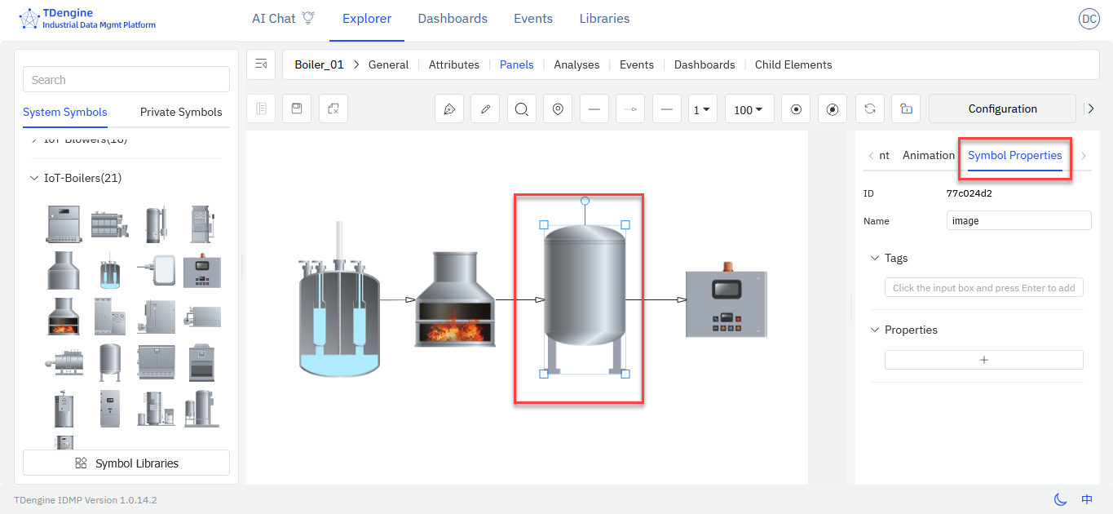Viewport: 1113px width, 514px height.
Task: Click the save panel floppy disk icon
Action: 297,109
